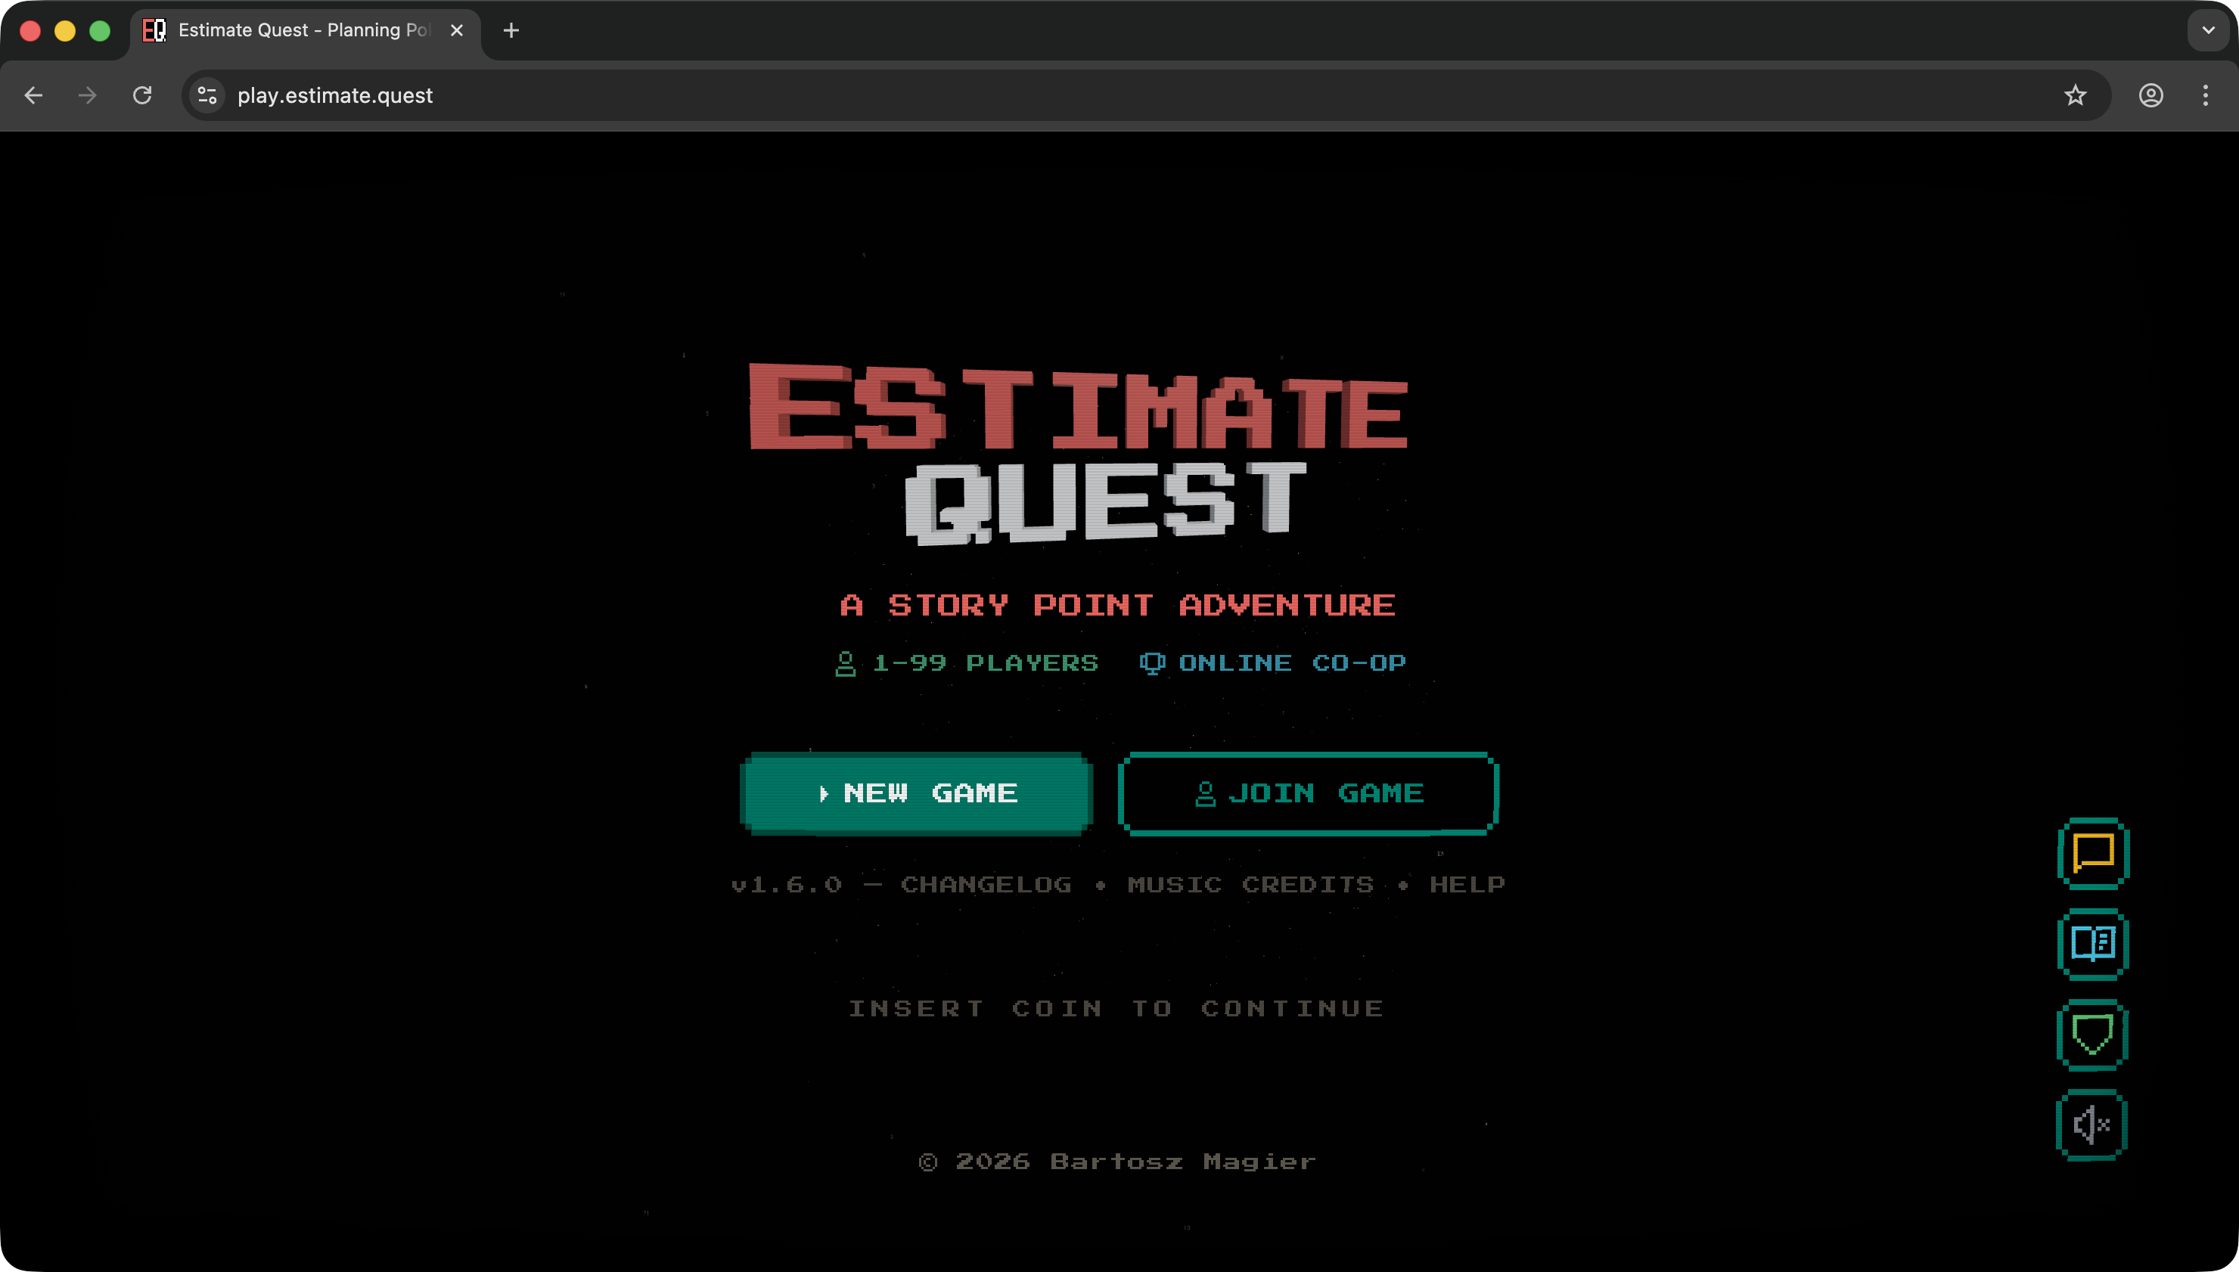Open Chrome's three-dot menu
The height and width of the screenshot is (1272, 2239).
point(2205,96)
